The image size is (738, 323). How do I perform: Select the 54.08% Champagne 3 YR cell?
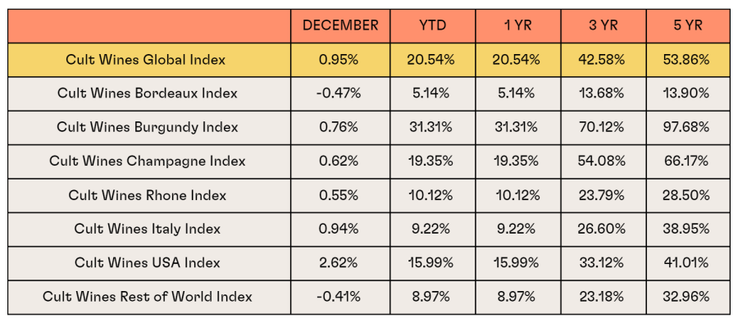click(x=604, y=161)
